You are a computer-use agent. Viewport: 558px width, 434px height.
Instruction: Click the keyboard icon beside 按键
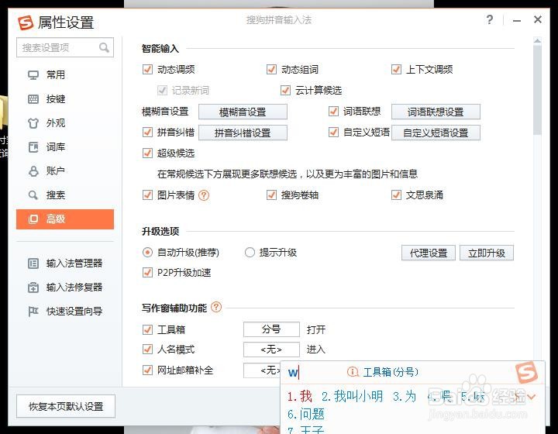tap(33, 99)
